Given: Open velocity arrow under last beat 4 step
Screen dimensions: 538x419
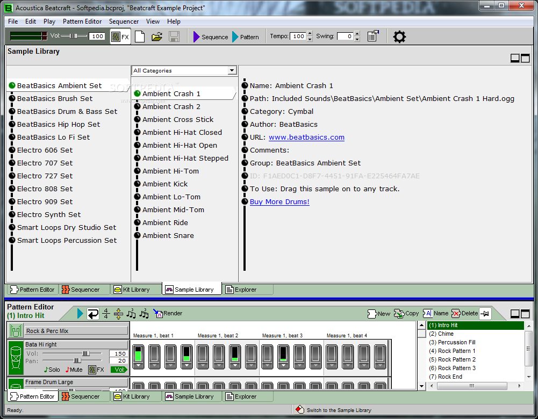Looking at the screenshot, I should [380, 365].
